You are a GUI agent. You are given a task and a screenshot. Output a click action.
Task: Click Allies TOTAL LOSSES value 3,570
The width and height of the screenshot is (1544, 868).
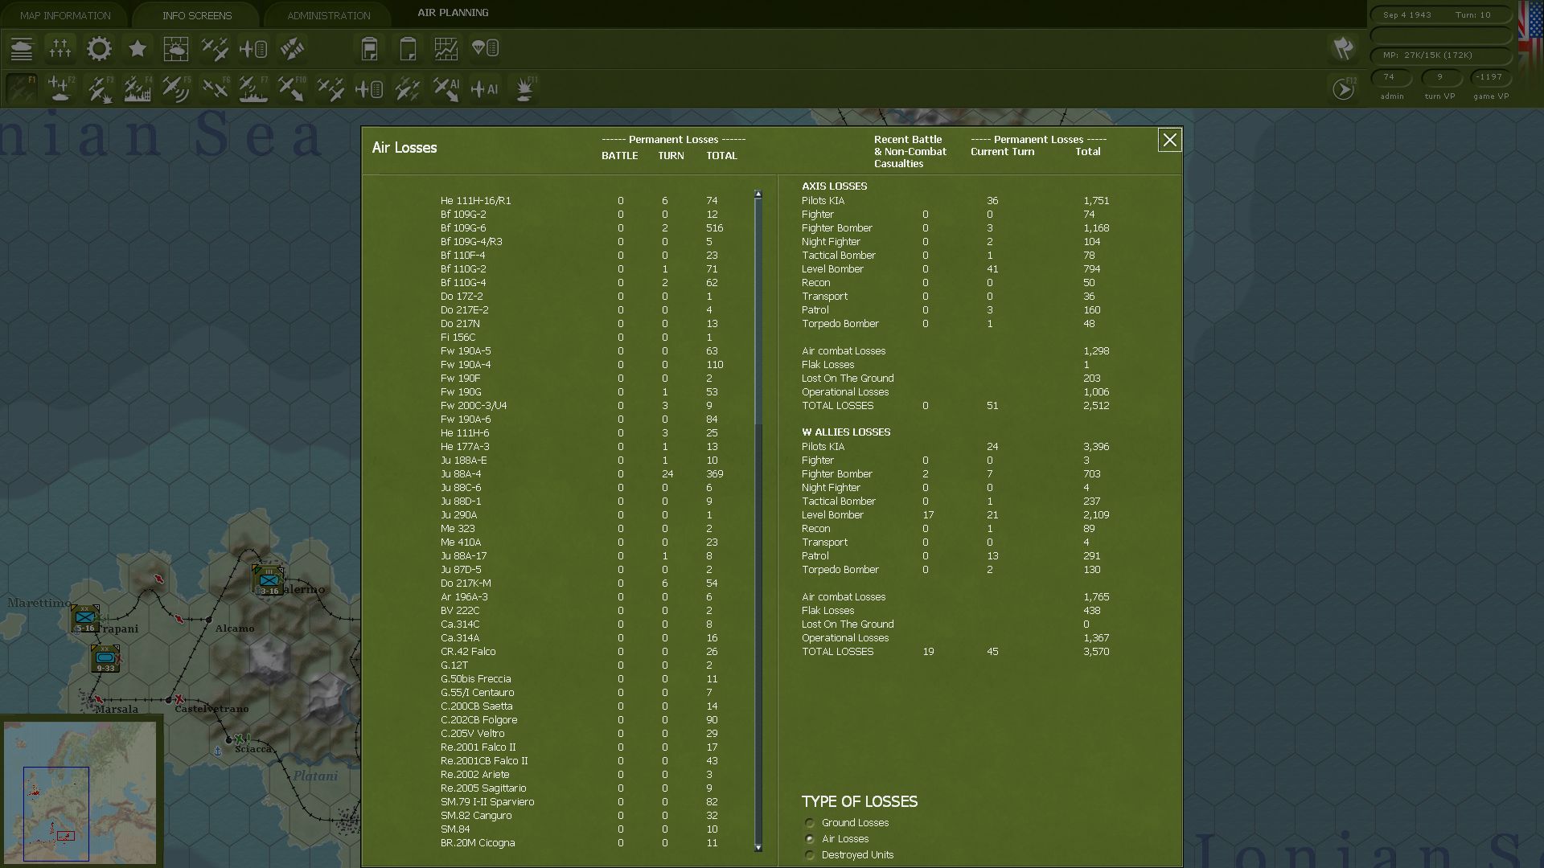point(1096,652)
